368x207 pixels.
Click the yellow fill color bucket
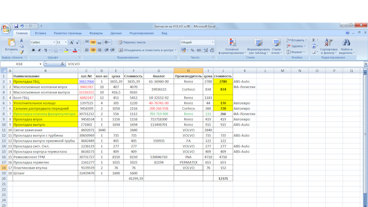pyautogui.click(x=66, y=50)
